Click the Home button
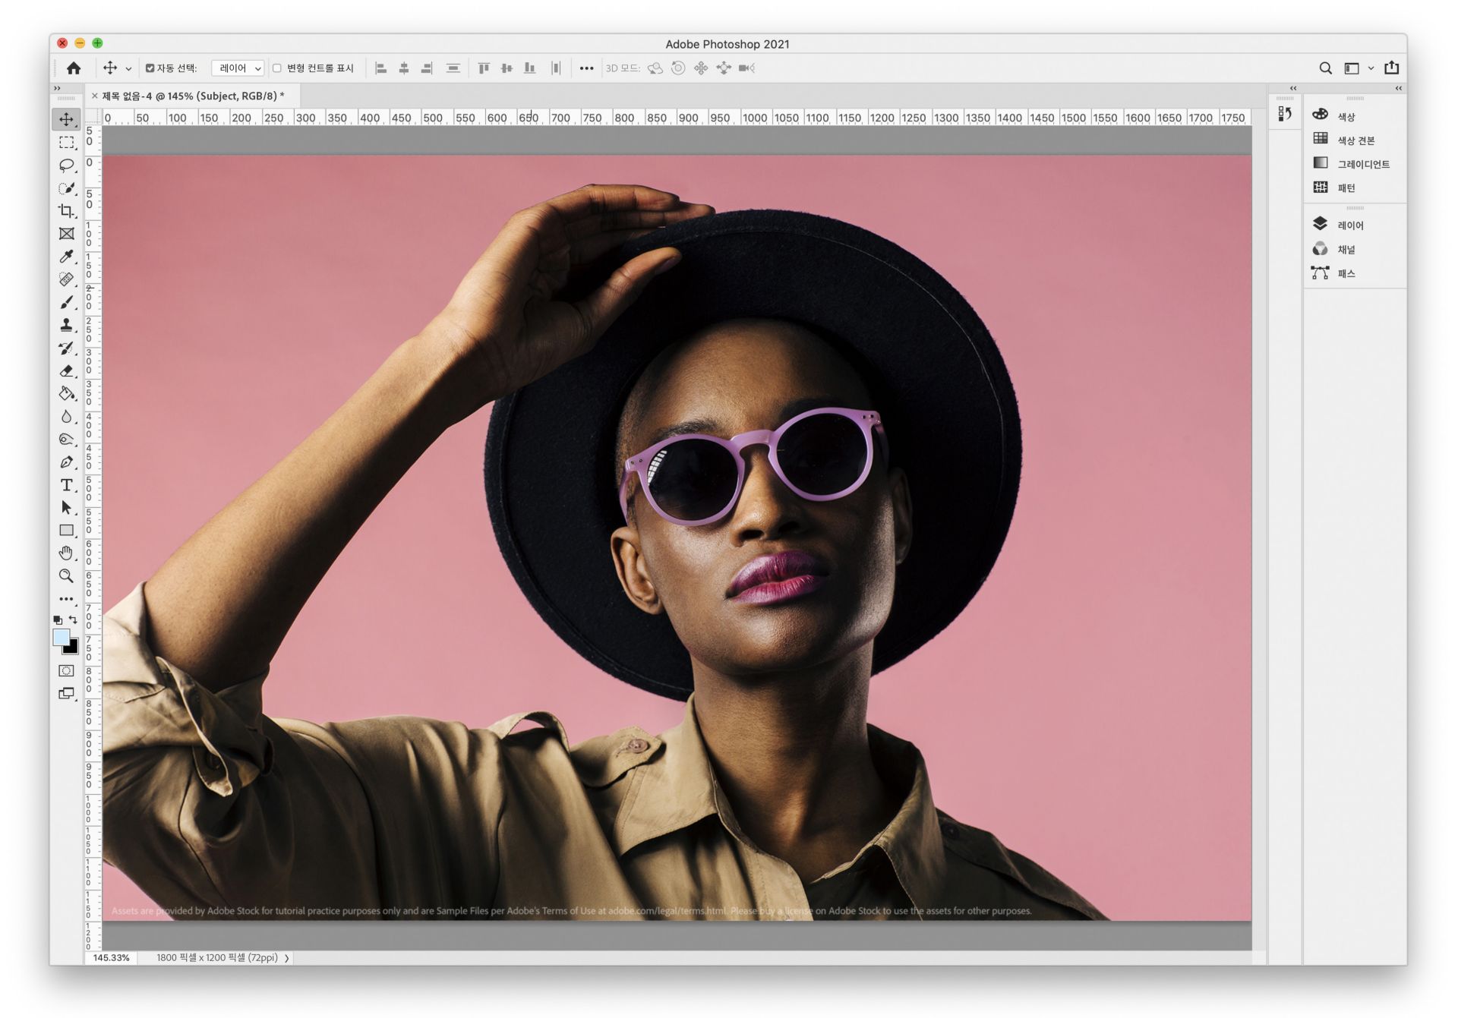 coord(74,68)
